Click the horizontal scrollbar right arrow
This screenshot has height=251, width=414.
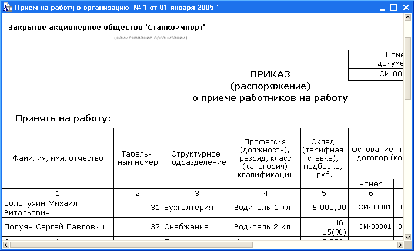(400, 245)
